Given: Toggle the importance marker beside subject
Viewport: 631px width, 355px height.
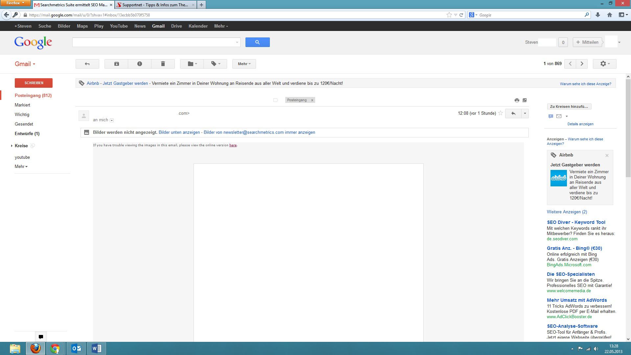Looking at the screenshot, I should (275, 100).
